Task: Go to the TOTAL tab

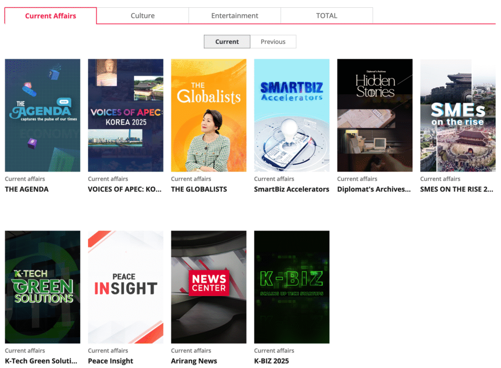Action: 326,16
